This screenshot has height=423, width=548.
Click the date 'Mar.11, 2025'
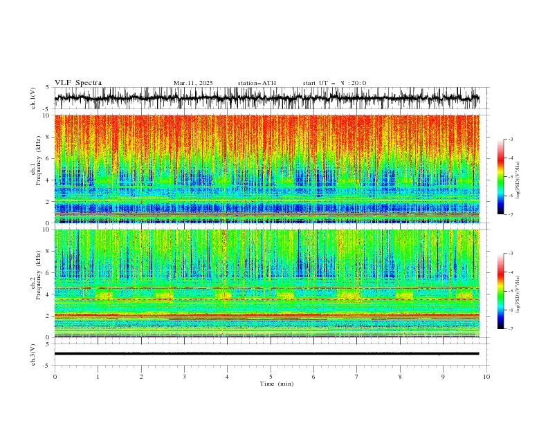click(x=193, y=83)
